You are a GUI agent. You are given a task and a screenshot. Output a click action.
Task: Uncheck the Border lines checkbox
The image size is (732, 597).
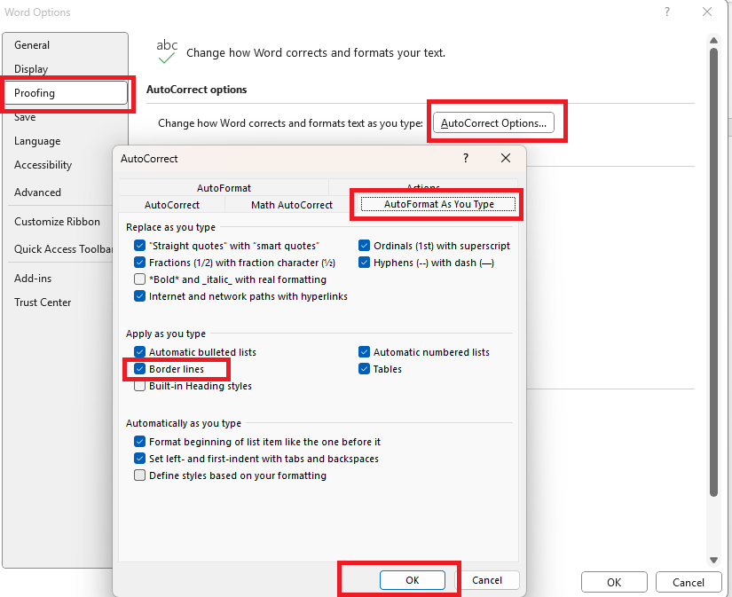click(x=140, y=369)
